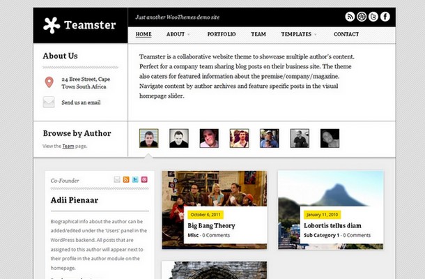The image size is (425, 279).
Task: Select the Home menu item
Action: pyautogui.click(x=144, y=34)
